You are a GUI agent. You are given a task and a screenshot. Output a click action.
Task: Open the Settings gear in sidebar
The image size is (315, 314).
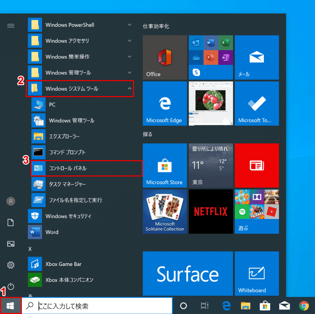11,265
